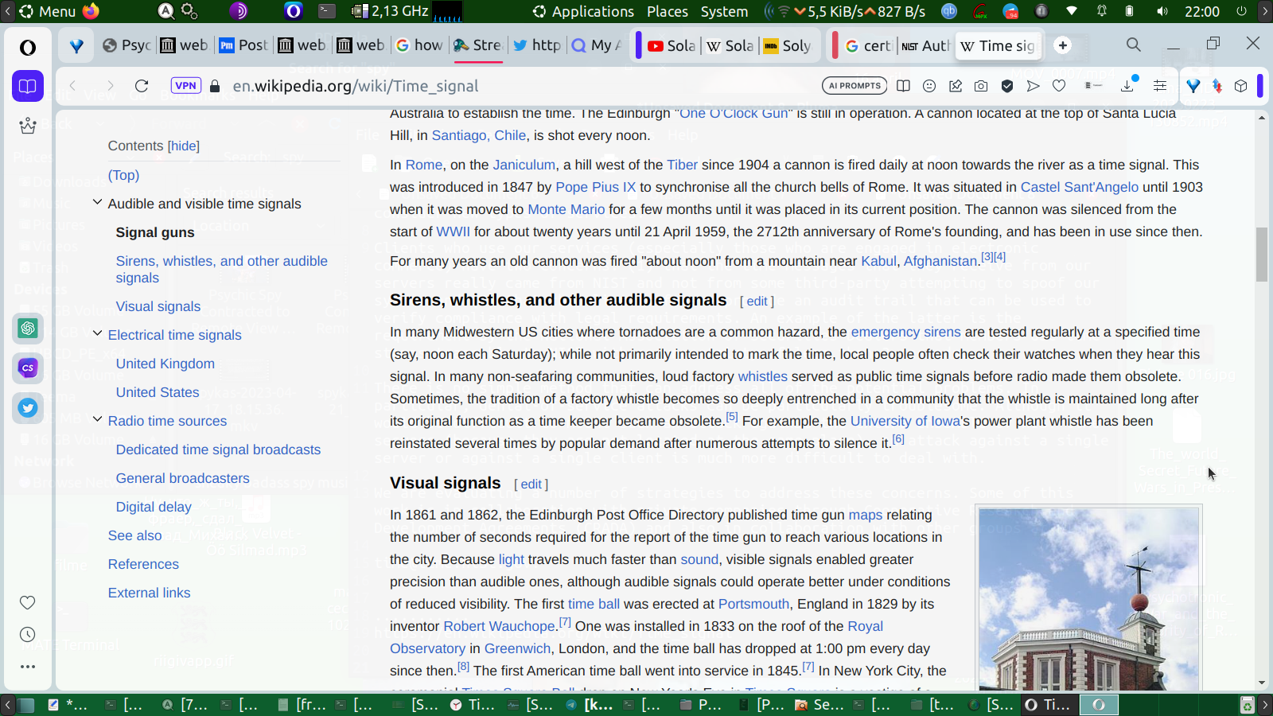This screenshot has width=1273, height=716.
Task: Click the camera snapshot icon in toolbar
Action: (x=981, y=86)
